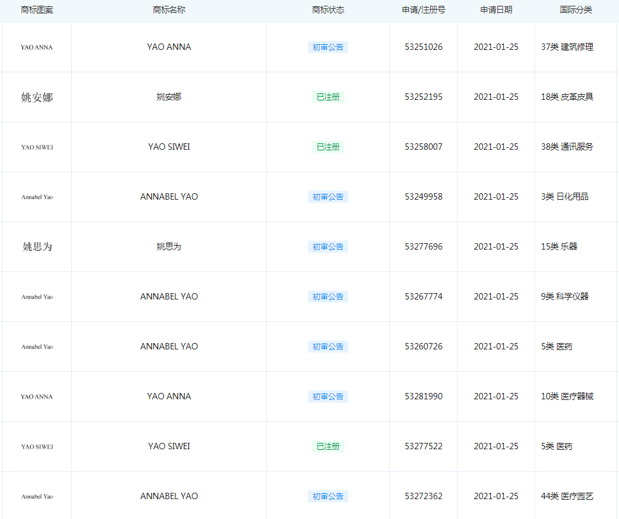Select YAO SIWEI name in 38类 row
This screenshot has height=519, width=619.
coord(169,147)
